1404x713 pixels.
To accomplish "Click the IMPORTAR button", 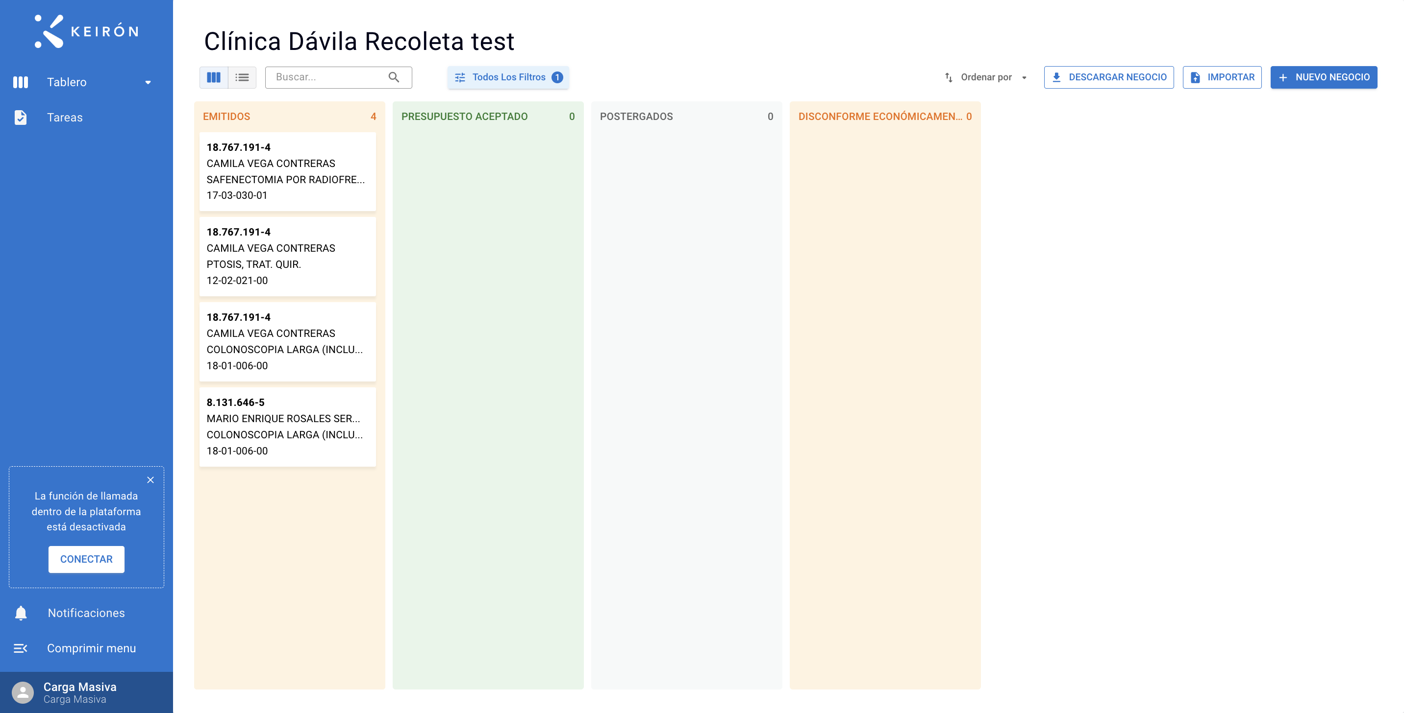I will coord(1222,77).
